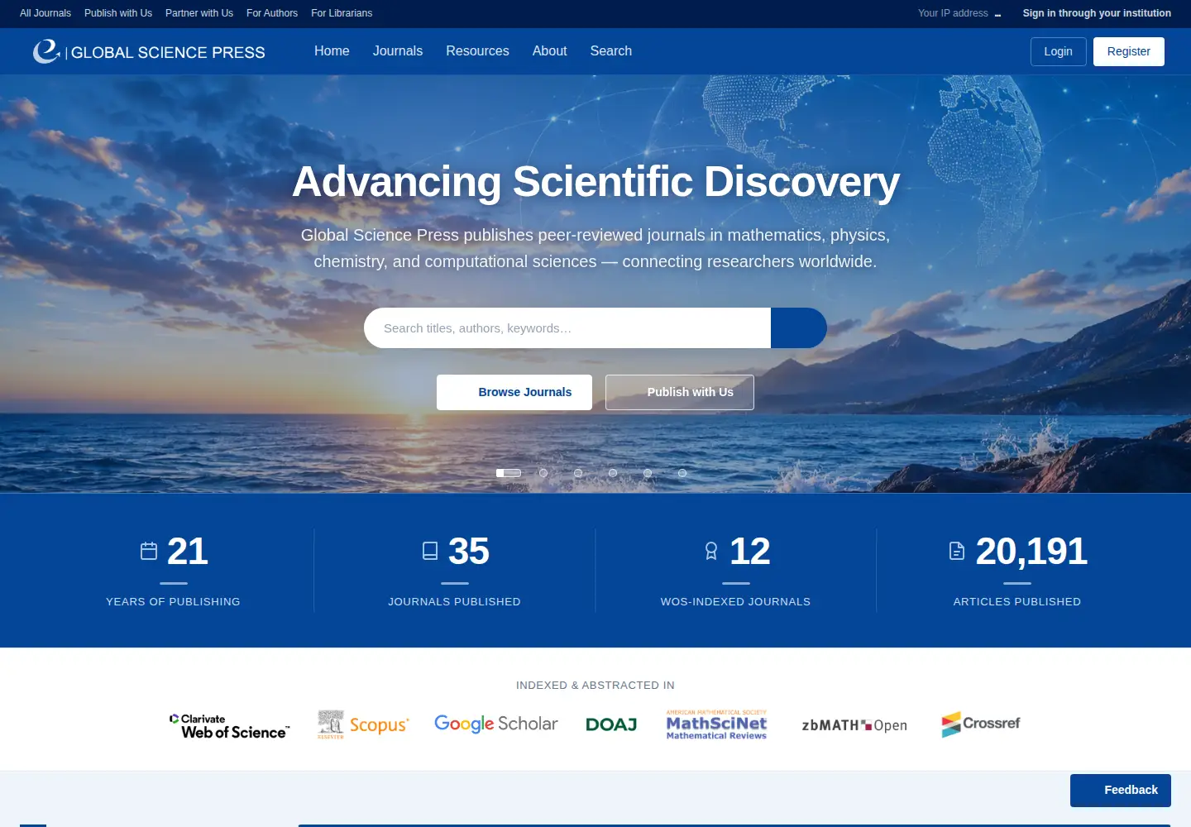Switch to the fourth carousel slide dot
The height and width of the screenshot is (827, 1191).
[x=613, y=473]
